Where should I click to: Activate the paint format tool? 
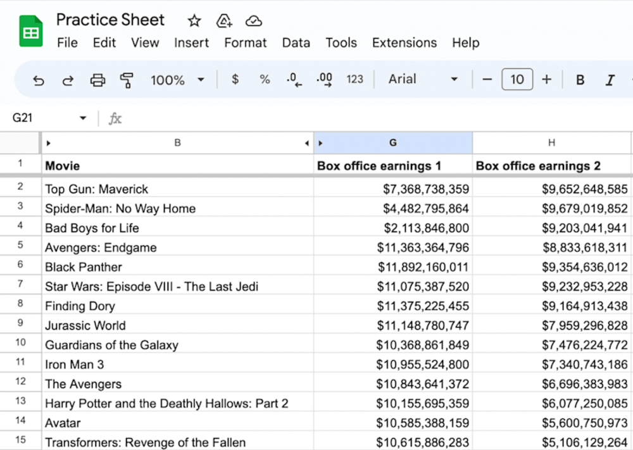127,80
